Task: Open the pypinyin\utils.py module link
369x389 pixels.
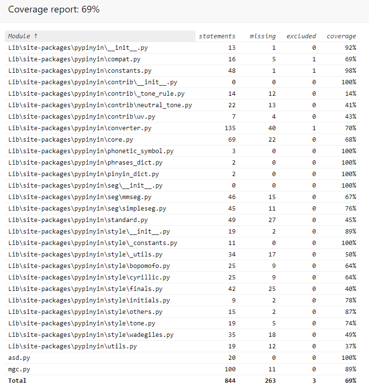Action: tap(72, 346)
